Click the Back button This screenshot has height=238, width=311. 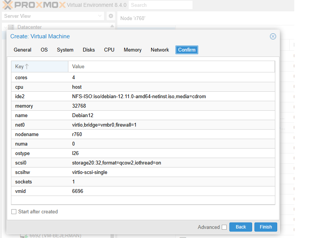point(240,227)
